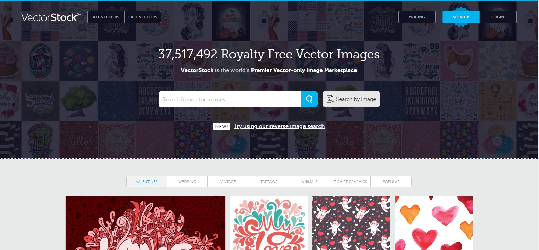The height and width of the screenshot is (250, 539).
Task: Open the Sign Up page
Action: click(461, 17)
